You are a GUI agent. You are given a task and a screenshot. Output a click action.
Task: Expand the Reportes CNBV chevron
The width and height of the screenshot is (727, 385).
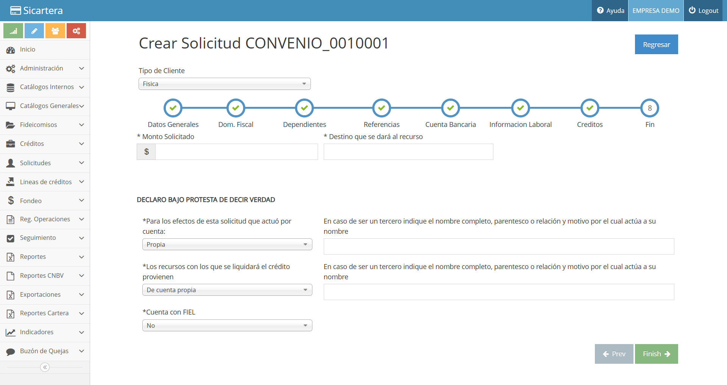click(x=81, y=275)
